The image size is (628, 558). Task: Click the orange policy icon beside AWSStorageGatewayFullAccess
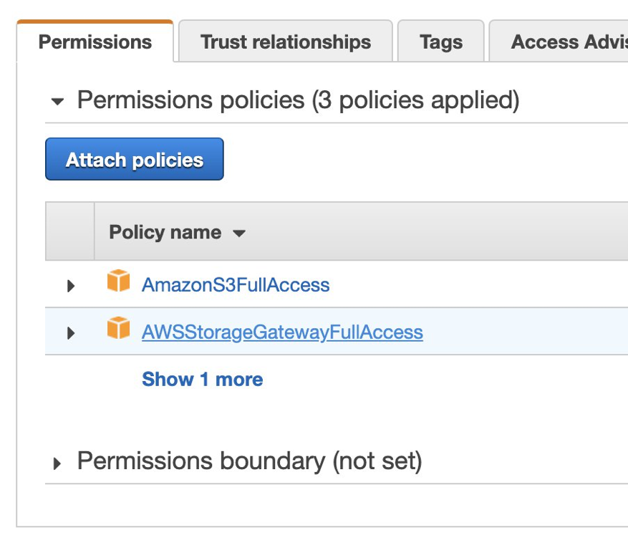coord(118,329)
